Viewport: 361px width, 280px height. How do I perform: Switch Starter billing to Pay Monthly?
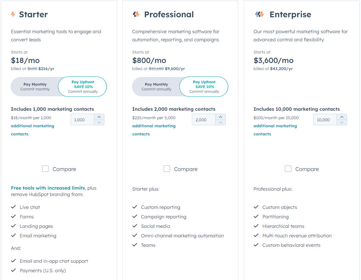(35, 86)
